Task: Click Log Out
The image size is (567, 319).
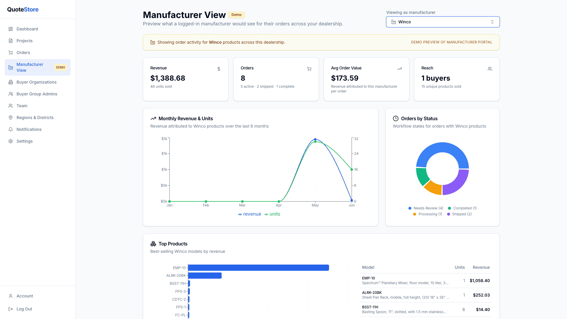Action: tap(38, 309)
